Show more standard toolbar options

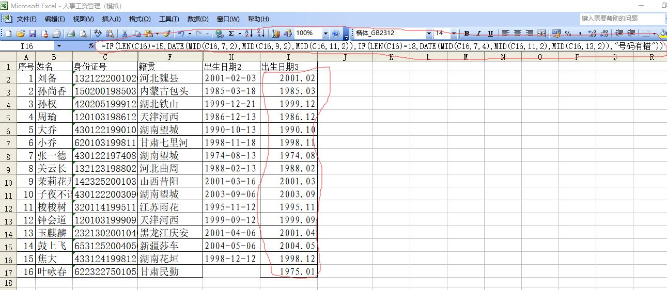coord(346,34)
